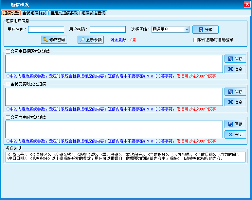Screen dimensions: 252x200
Task: Enable 会员交费时发送短信 checkbox
Action: (x=8, y=84)
